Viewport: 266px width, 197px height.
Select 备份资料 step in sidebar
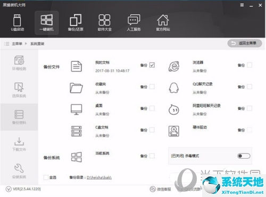tap(19, 117)
